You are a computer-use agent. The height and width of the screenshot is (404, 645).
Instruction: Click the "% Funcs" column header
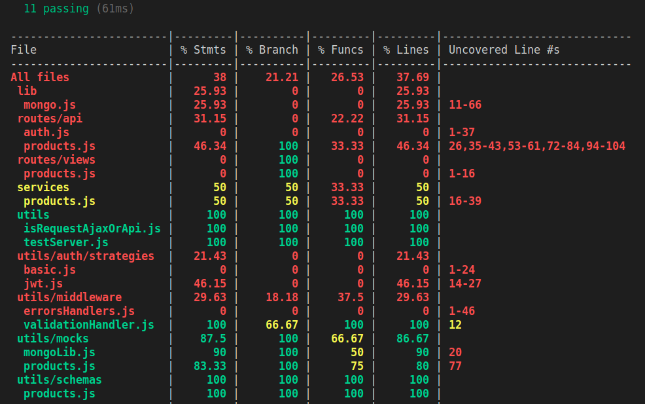(x=341, y=50)
